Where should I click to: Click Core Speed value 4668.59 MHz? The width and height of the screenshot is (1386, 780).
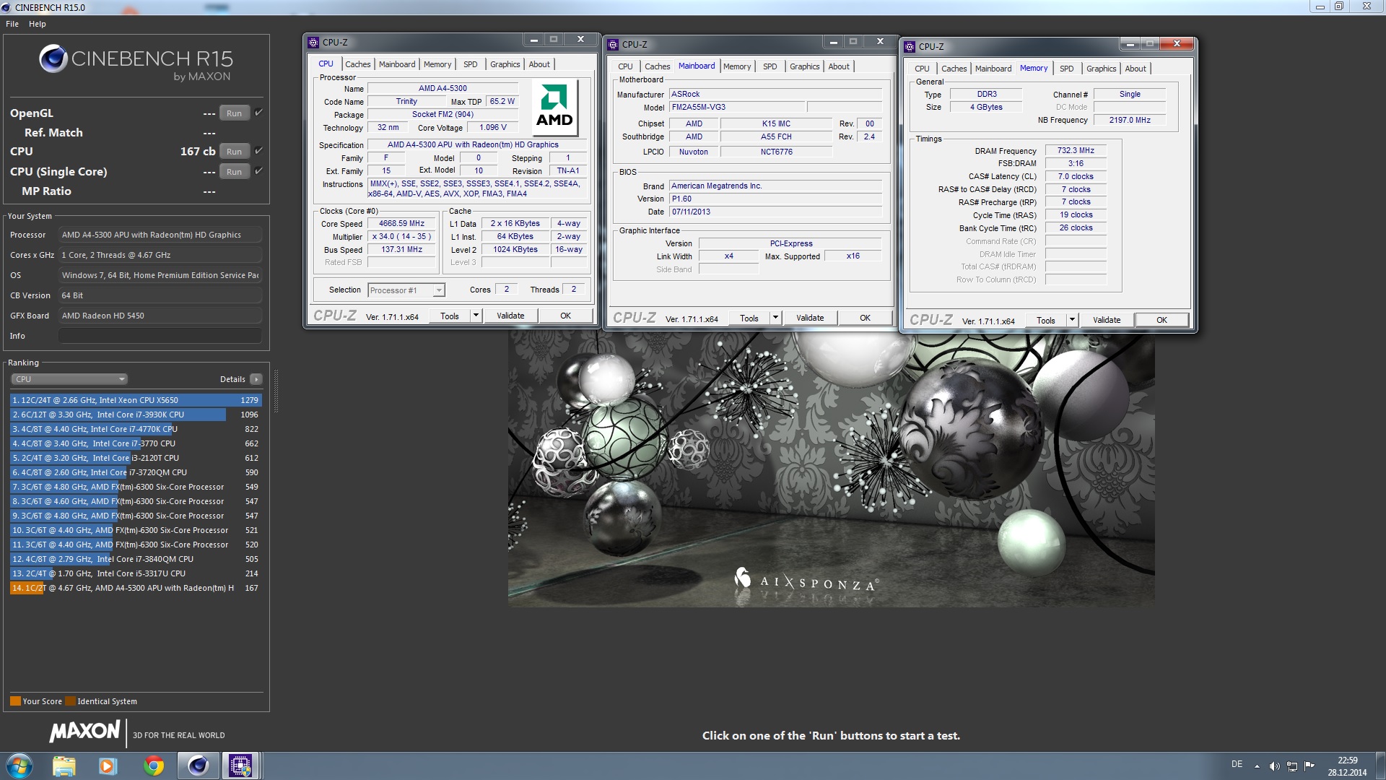point(402,224)
